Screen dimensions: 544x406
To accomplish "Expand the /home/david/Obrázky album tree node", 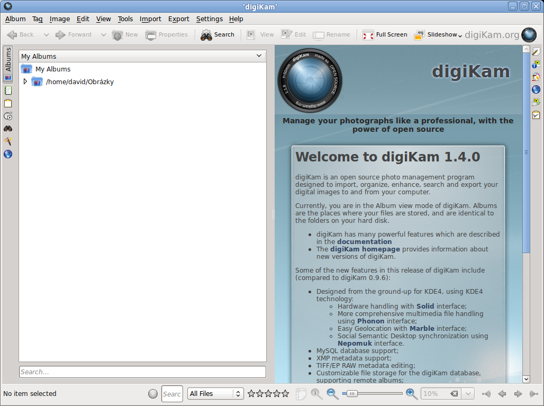I will (x=25, y=82).
